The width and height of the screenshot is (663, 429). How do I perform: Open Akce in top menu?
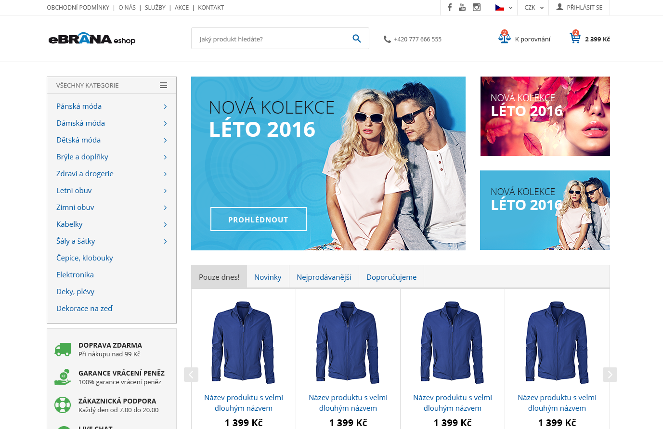click(x=182, y=8)
